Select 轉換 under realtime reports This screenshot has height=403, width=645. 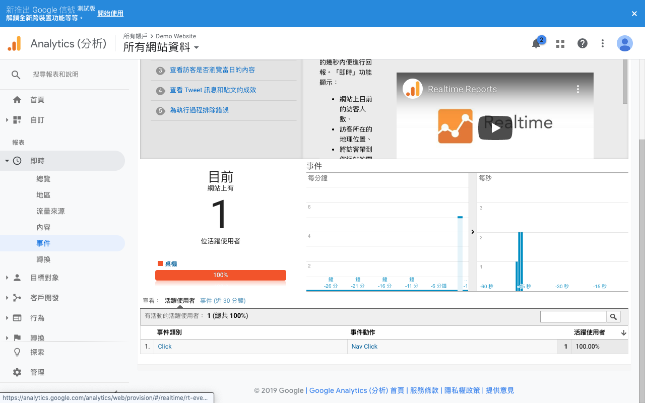43,259
